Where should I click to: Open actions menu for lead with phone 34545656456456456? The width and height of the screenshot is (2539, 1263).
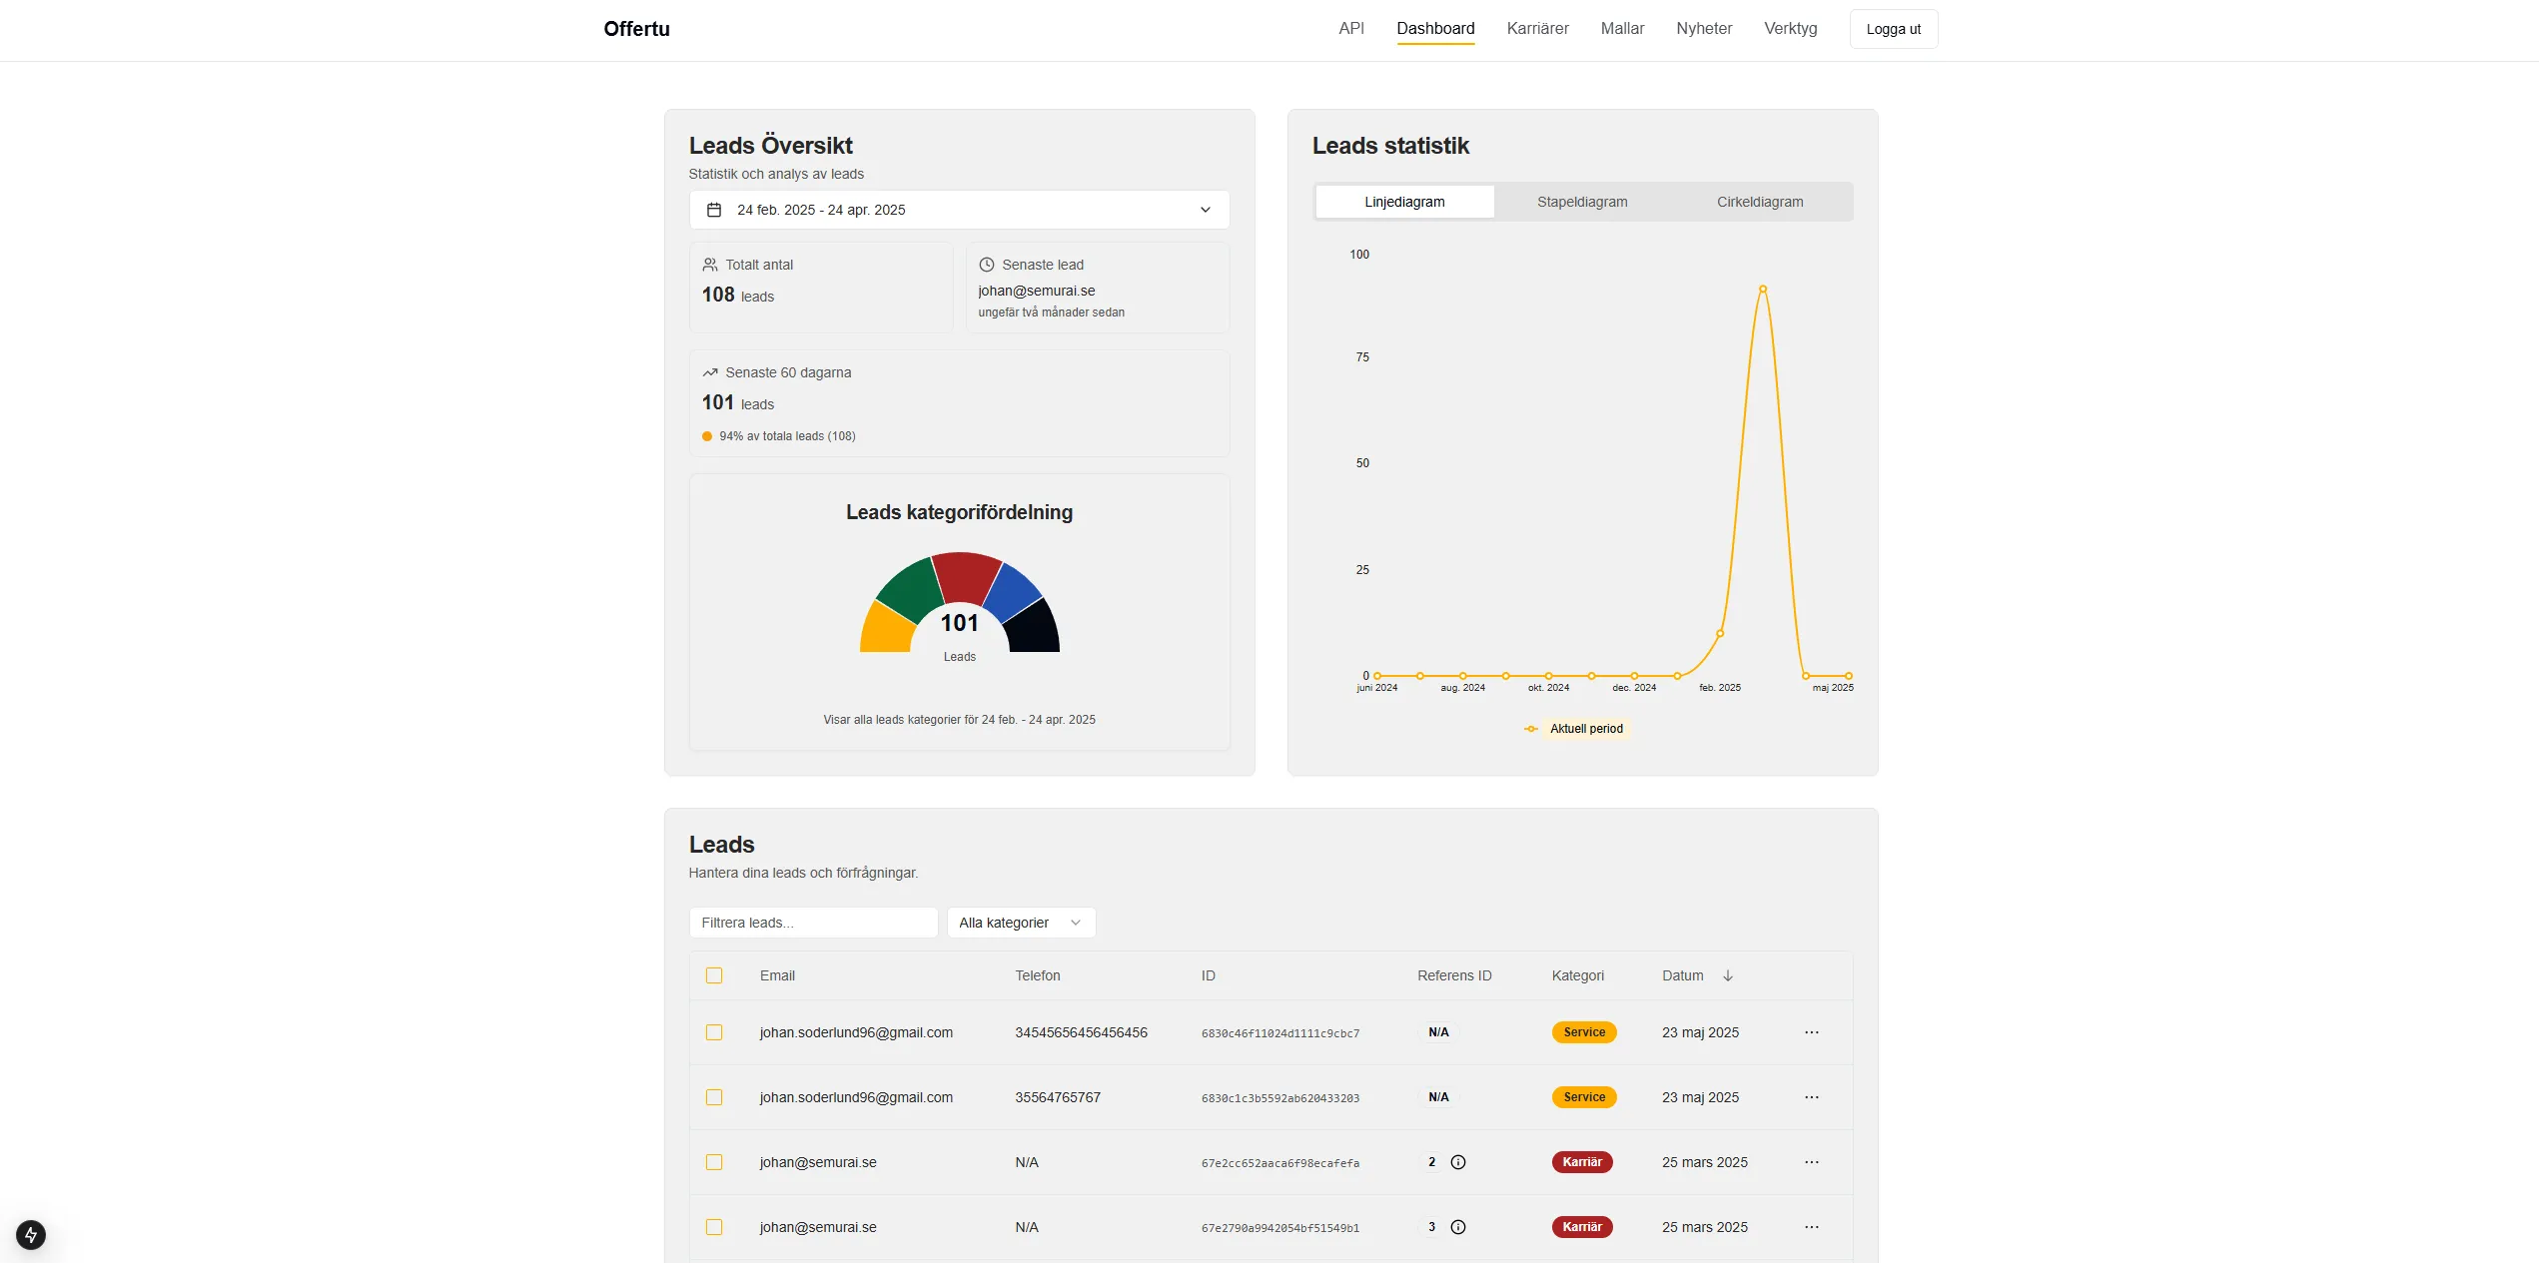[1812, 1032]
